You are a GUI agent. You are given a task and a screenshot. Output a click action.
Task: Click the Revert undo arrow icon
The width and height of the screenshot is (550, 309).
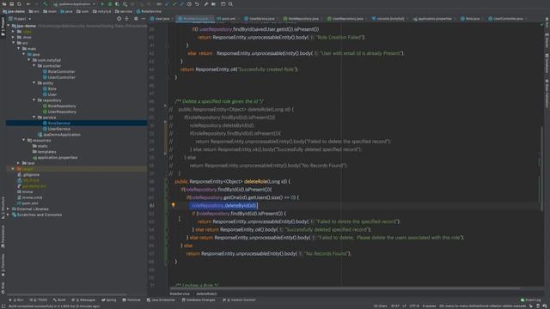197,4
